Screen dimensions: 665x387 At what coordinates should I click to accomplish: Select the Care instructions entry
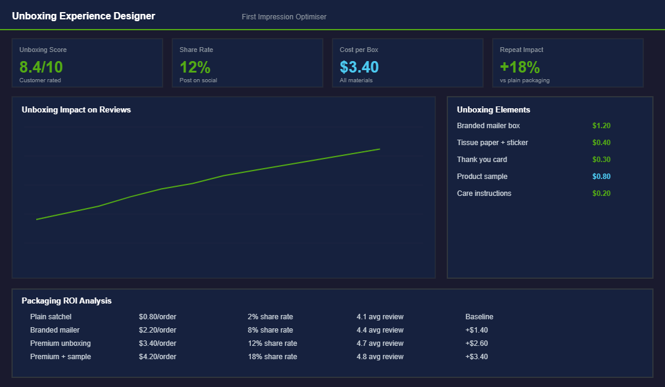[x=484, y=193]
